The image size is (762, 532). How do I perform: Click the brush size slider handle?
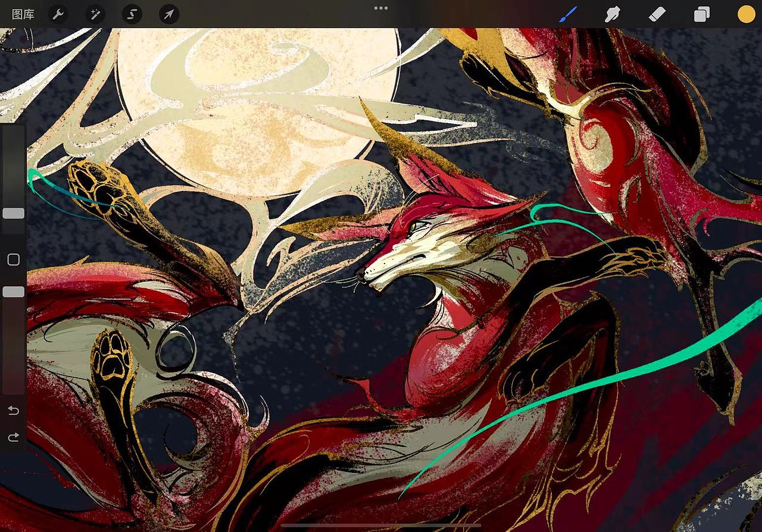tap(14, 213)
